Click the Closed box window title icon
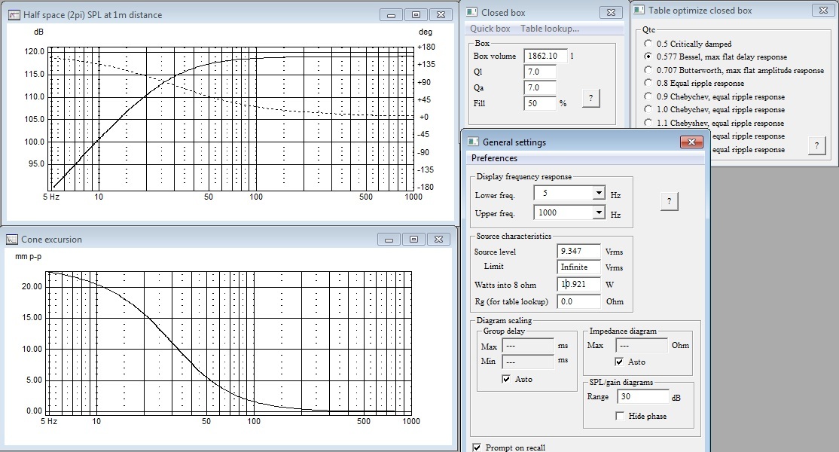Image resolution: width=839 pixels, height=452 pixels. click(x=472, y=12)
